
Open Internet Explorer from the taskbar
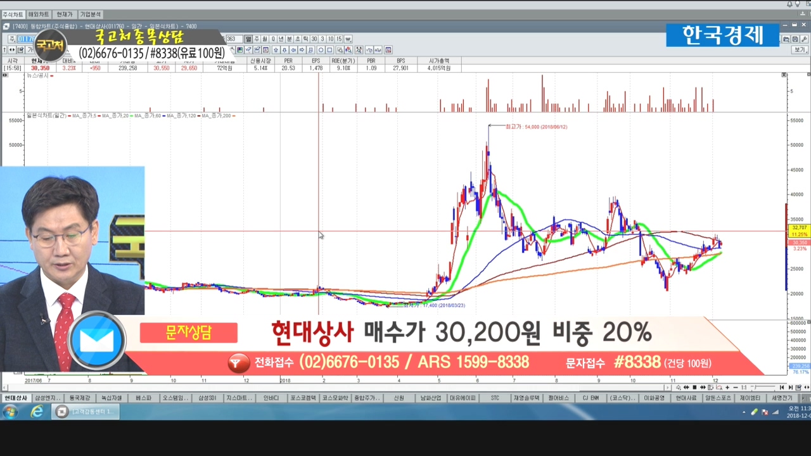(x=37, y=412)
